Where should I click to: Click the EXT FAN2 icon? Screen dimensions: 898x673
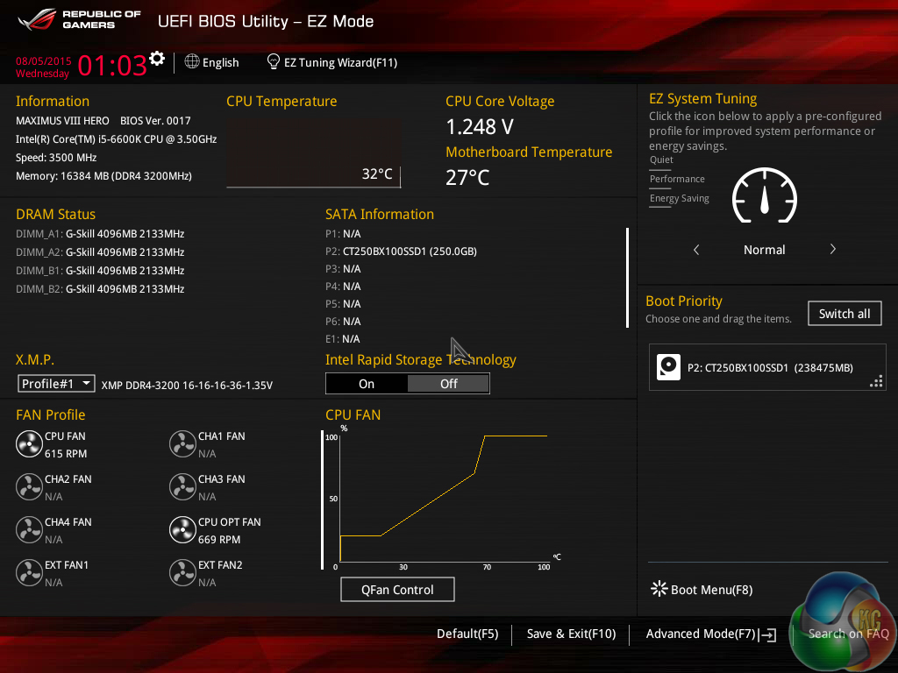[182, 573]
